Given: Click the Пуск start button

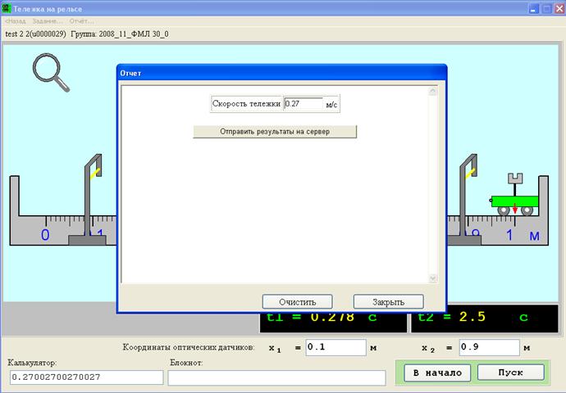Looking at the screenshot, I should [x=511, y=373].
